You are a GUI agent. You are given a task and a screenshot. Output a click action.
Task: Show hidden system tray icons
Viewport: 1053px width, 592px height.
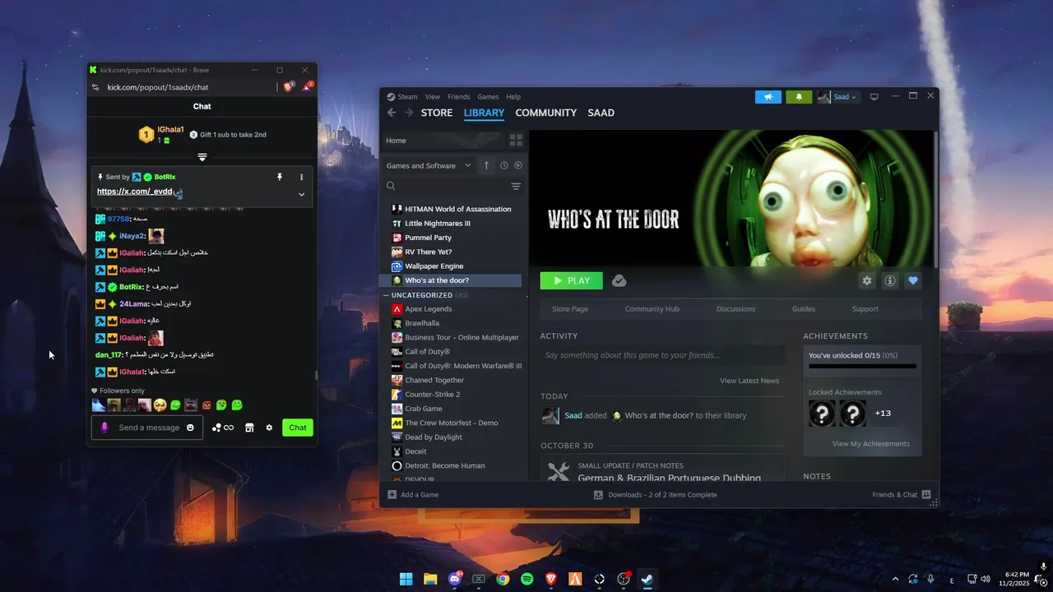[895, 579]
